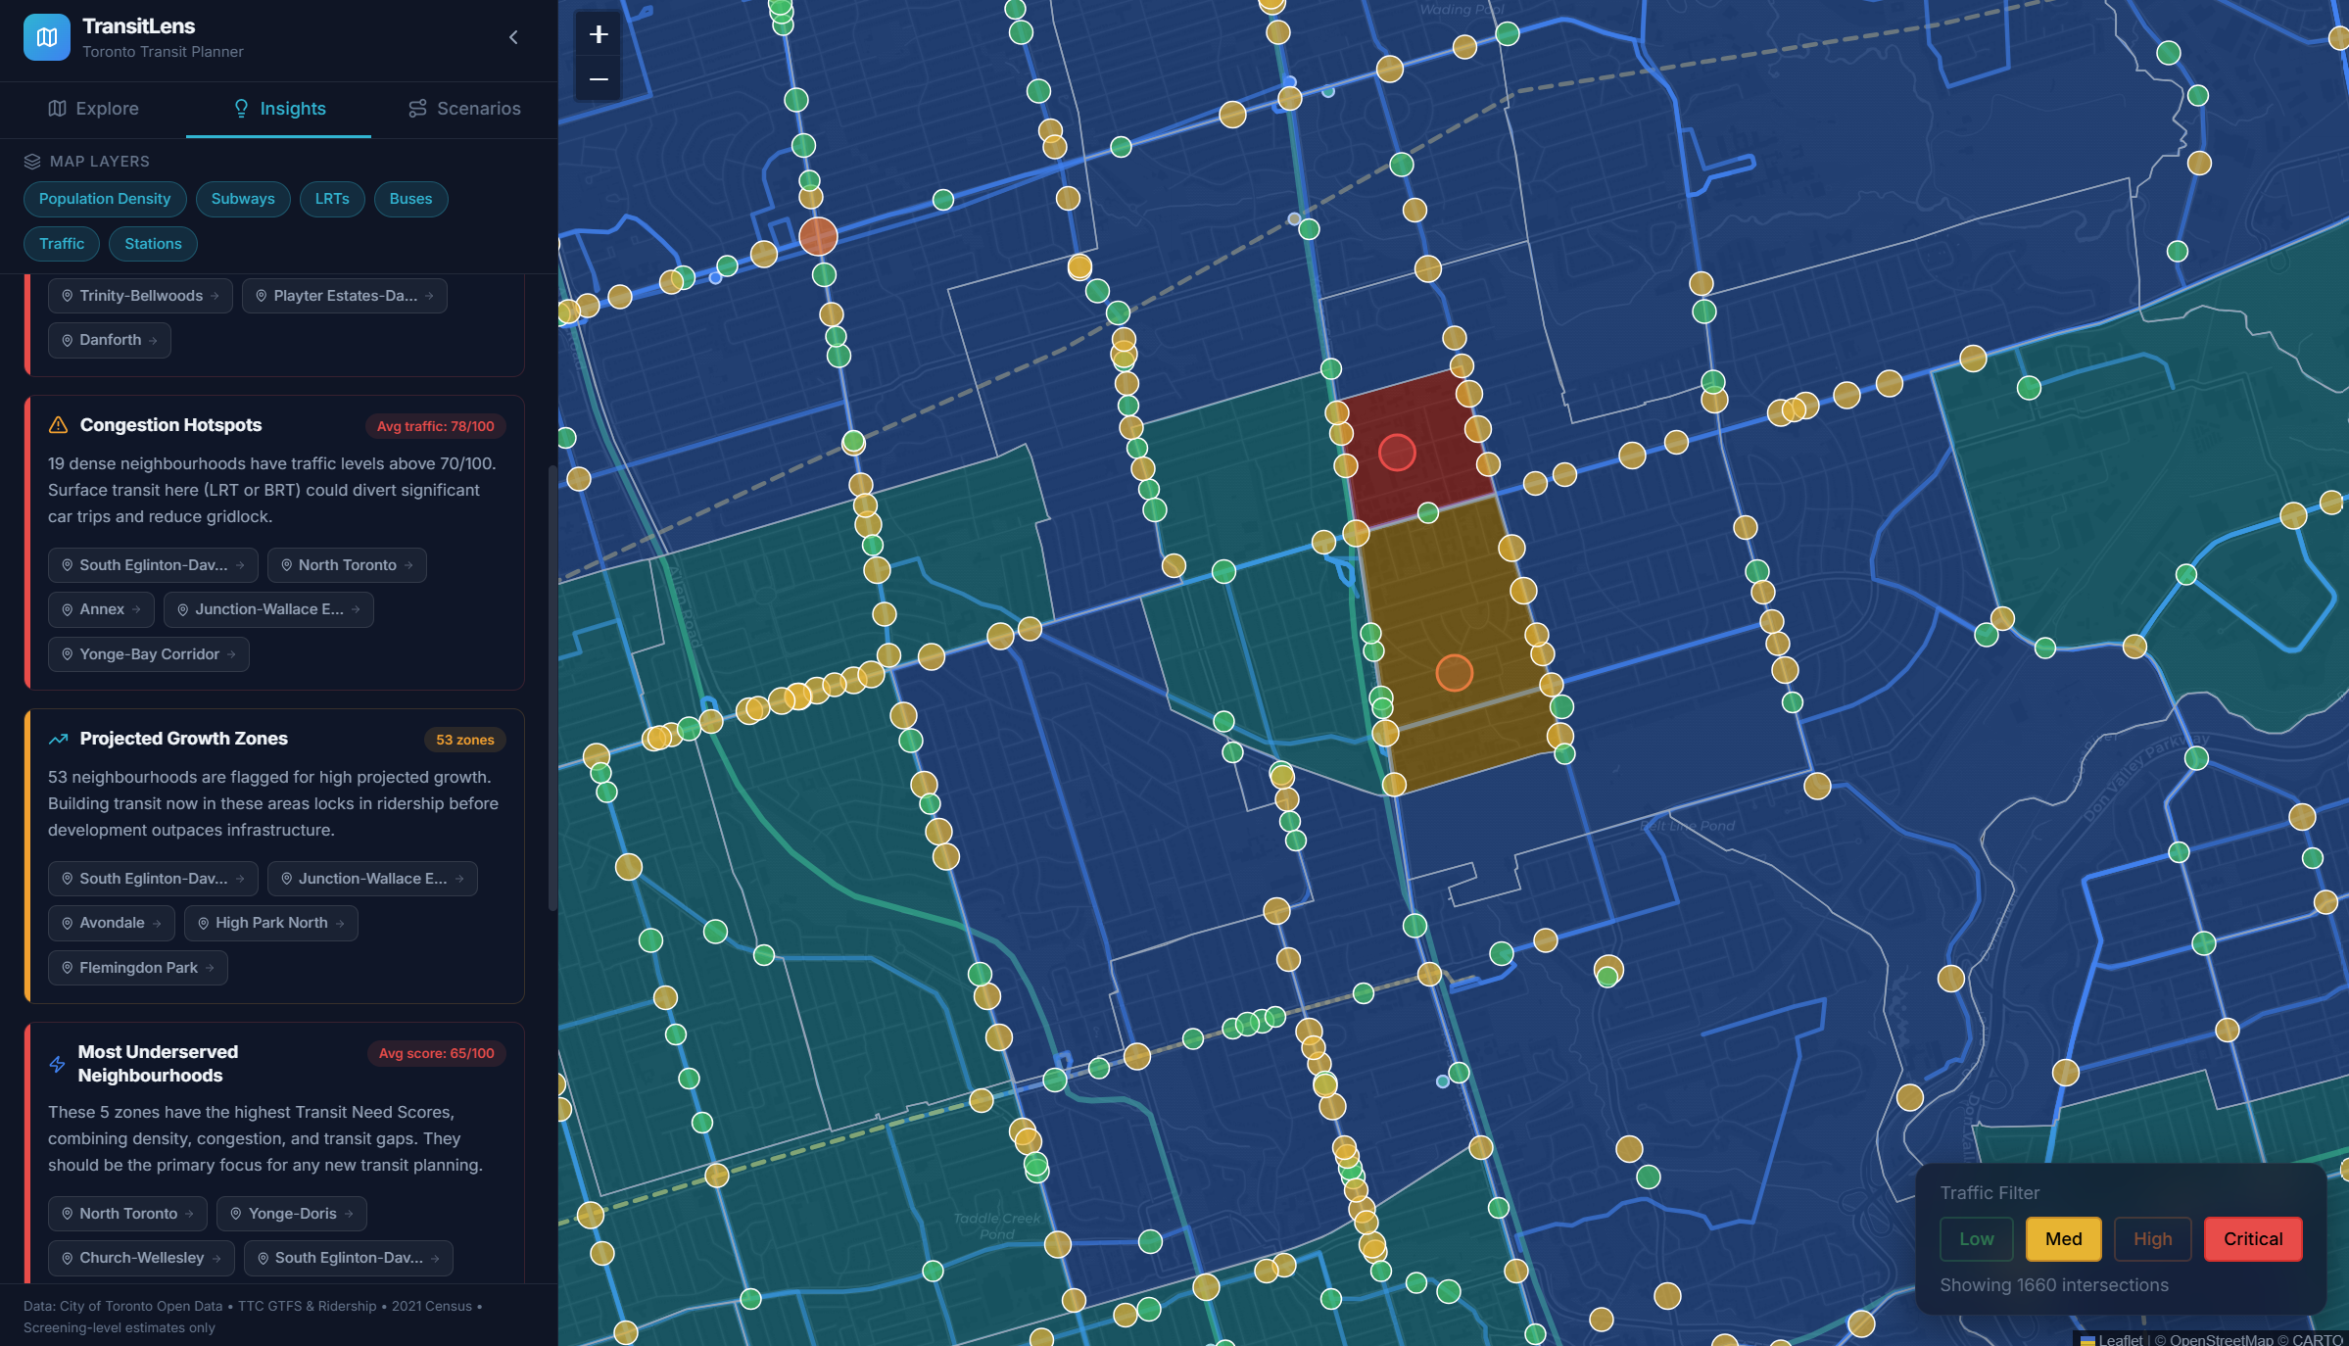Click the TransitLens map logo icon

pos(46,37)
